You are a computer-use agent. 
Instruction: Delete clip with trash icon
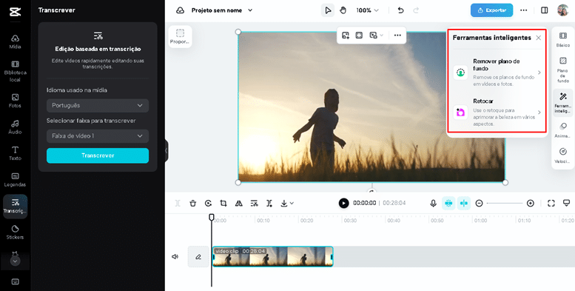tap(193, 203)
